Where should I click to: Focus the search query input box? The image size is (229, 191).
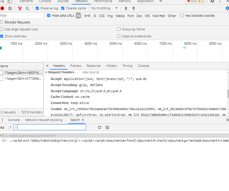click(50, 127)
